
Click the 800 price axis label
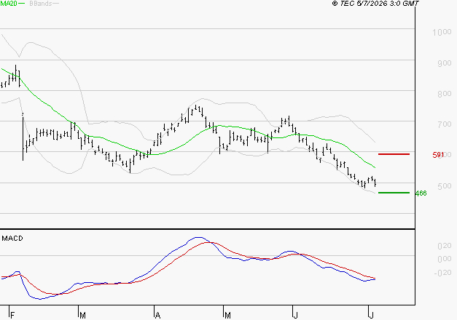[445, 94]
